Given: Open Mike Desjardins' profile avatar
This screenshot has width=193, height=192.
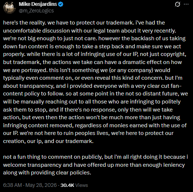Looking at the screenshot, I should (x=10, y=7).
